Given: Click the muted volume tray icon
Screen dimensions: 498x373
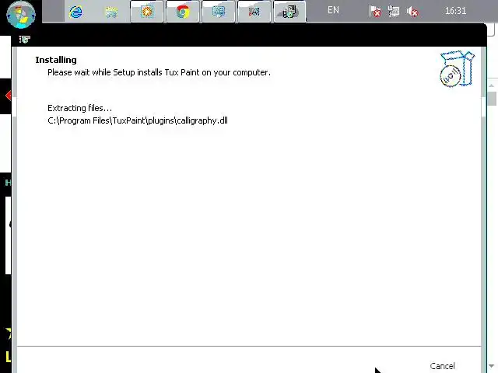Looking at the screenshot, I should (x=412, y=12).
